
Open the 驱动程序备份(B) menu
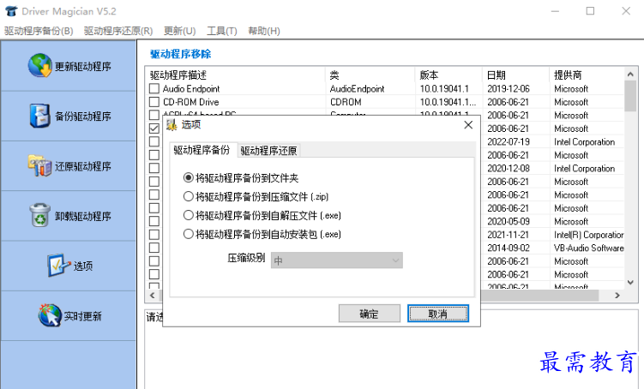tap(39, 31)
